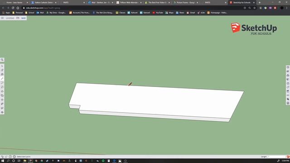
Task: Select the Rectangle shape tool
Action: pos(2,87)
